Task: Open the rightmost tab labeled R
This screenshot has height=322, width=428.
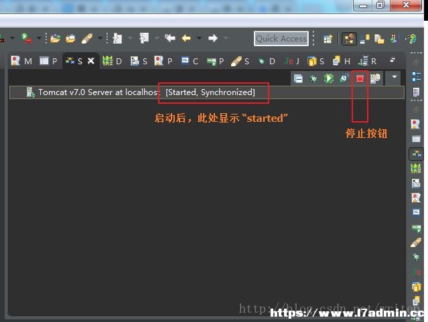Action: [x=368, y=61]
